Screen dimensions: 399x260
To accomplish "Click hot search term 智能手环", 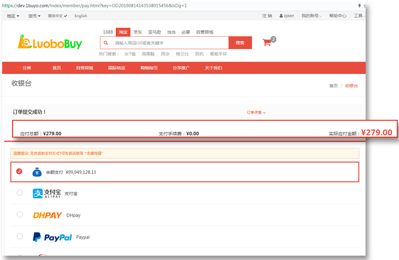I will click(218, 54).
